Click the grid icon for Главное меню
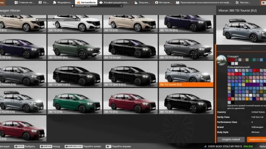Image resolution: width=266 pixels, height=149 pixels. [x=16, y=2]
